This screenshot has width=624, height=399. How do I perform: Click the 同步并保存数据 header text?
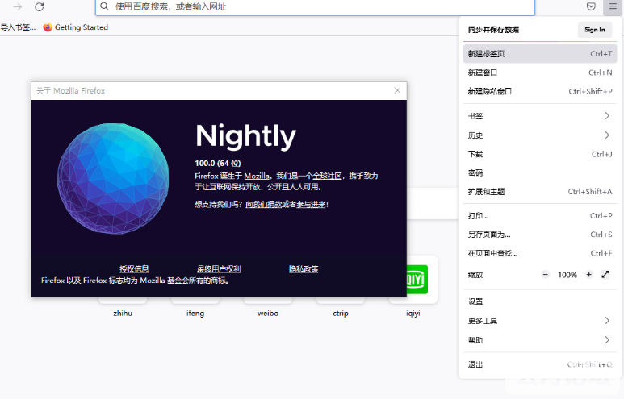493,30
